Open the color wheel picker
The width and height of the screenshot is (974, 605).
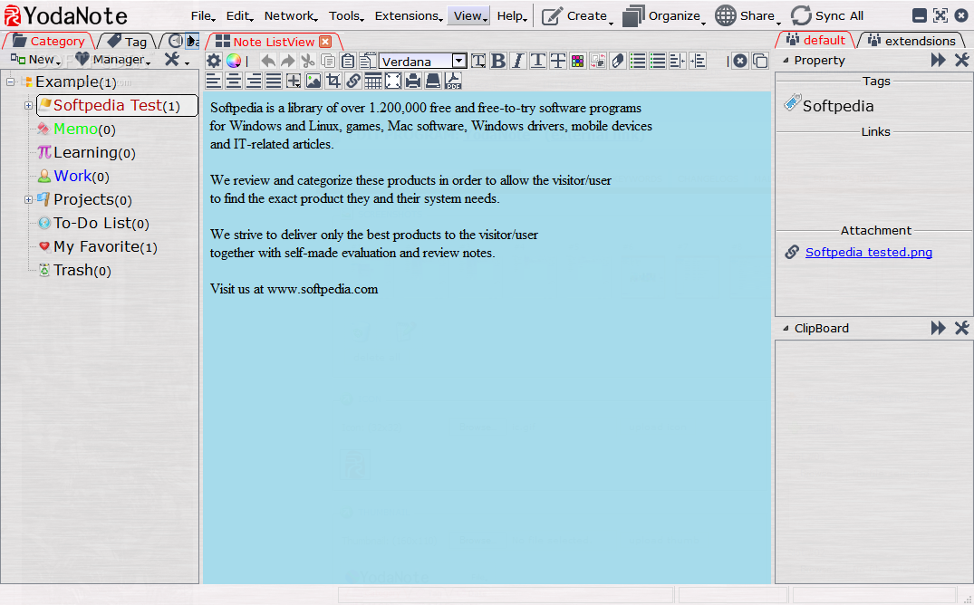234,61
